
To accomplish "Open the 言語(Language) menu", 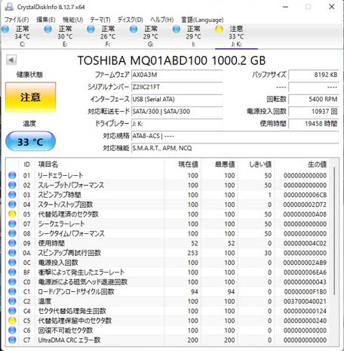I will [x=202, y=20].
